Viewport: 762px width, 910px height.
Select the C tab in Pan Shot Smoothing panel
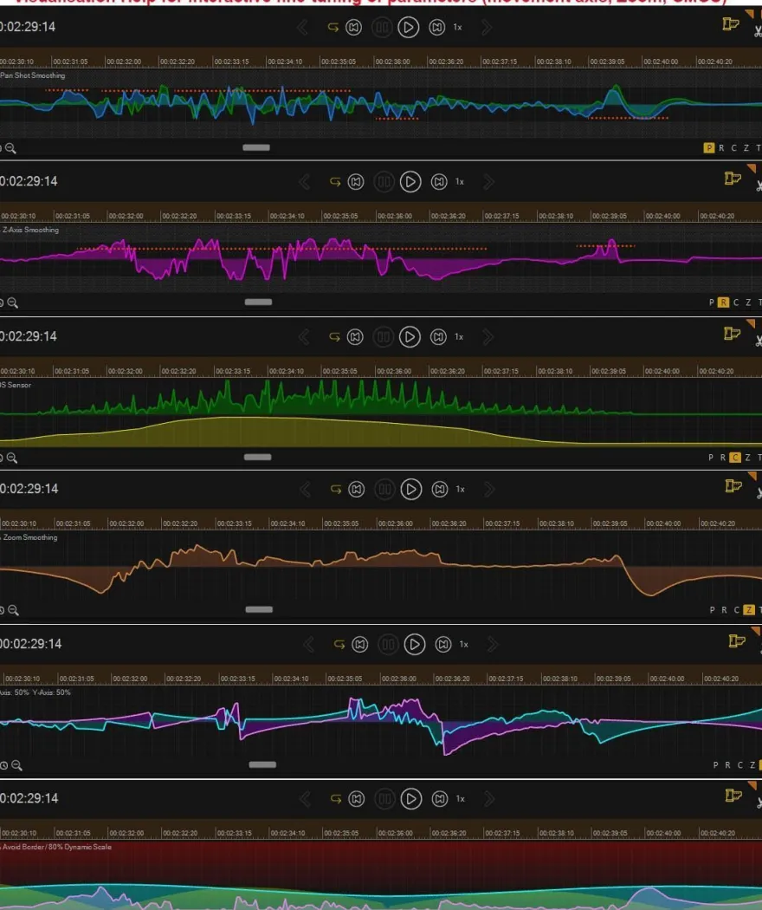click(733, 148)
